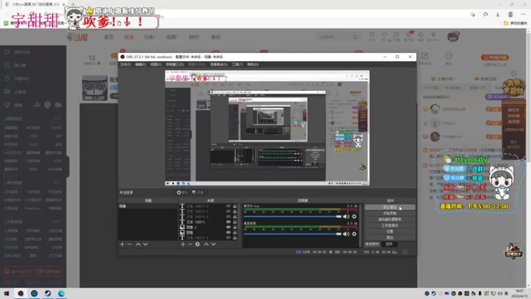This screenshot has width=531, height=299.
Task: Toggle visibility of 图像 source
Action: [228, 233]
